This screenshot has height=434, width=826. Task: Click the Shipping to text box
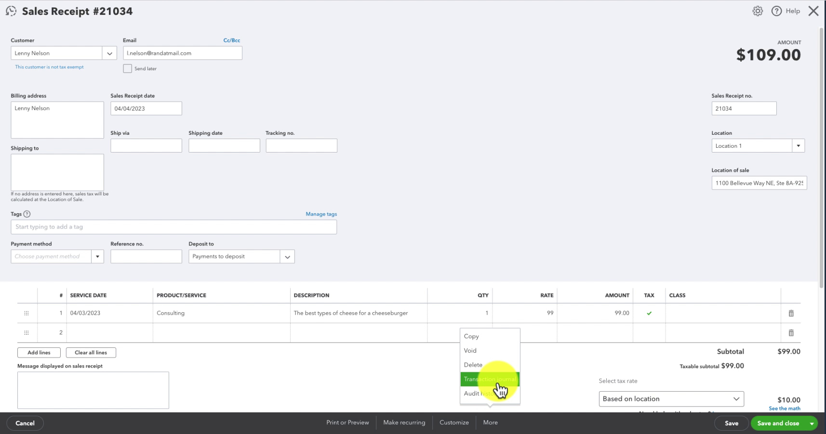click(x=57, y=172)
